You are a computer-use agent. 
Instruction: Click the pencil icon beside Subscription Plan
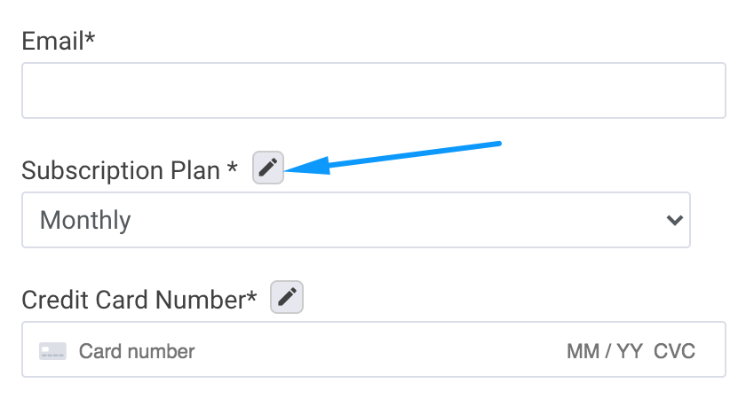268,168
